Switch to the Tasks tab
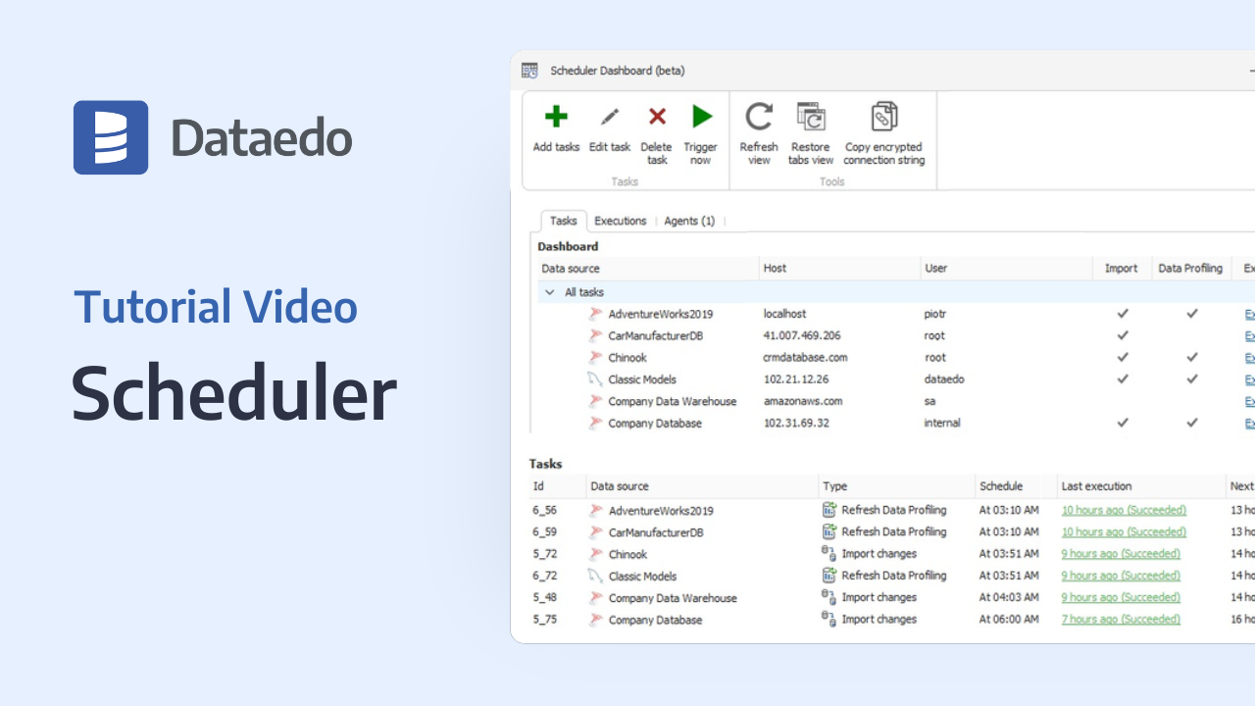1255x706 pixels. (564, 221)
